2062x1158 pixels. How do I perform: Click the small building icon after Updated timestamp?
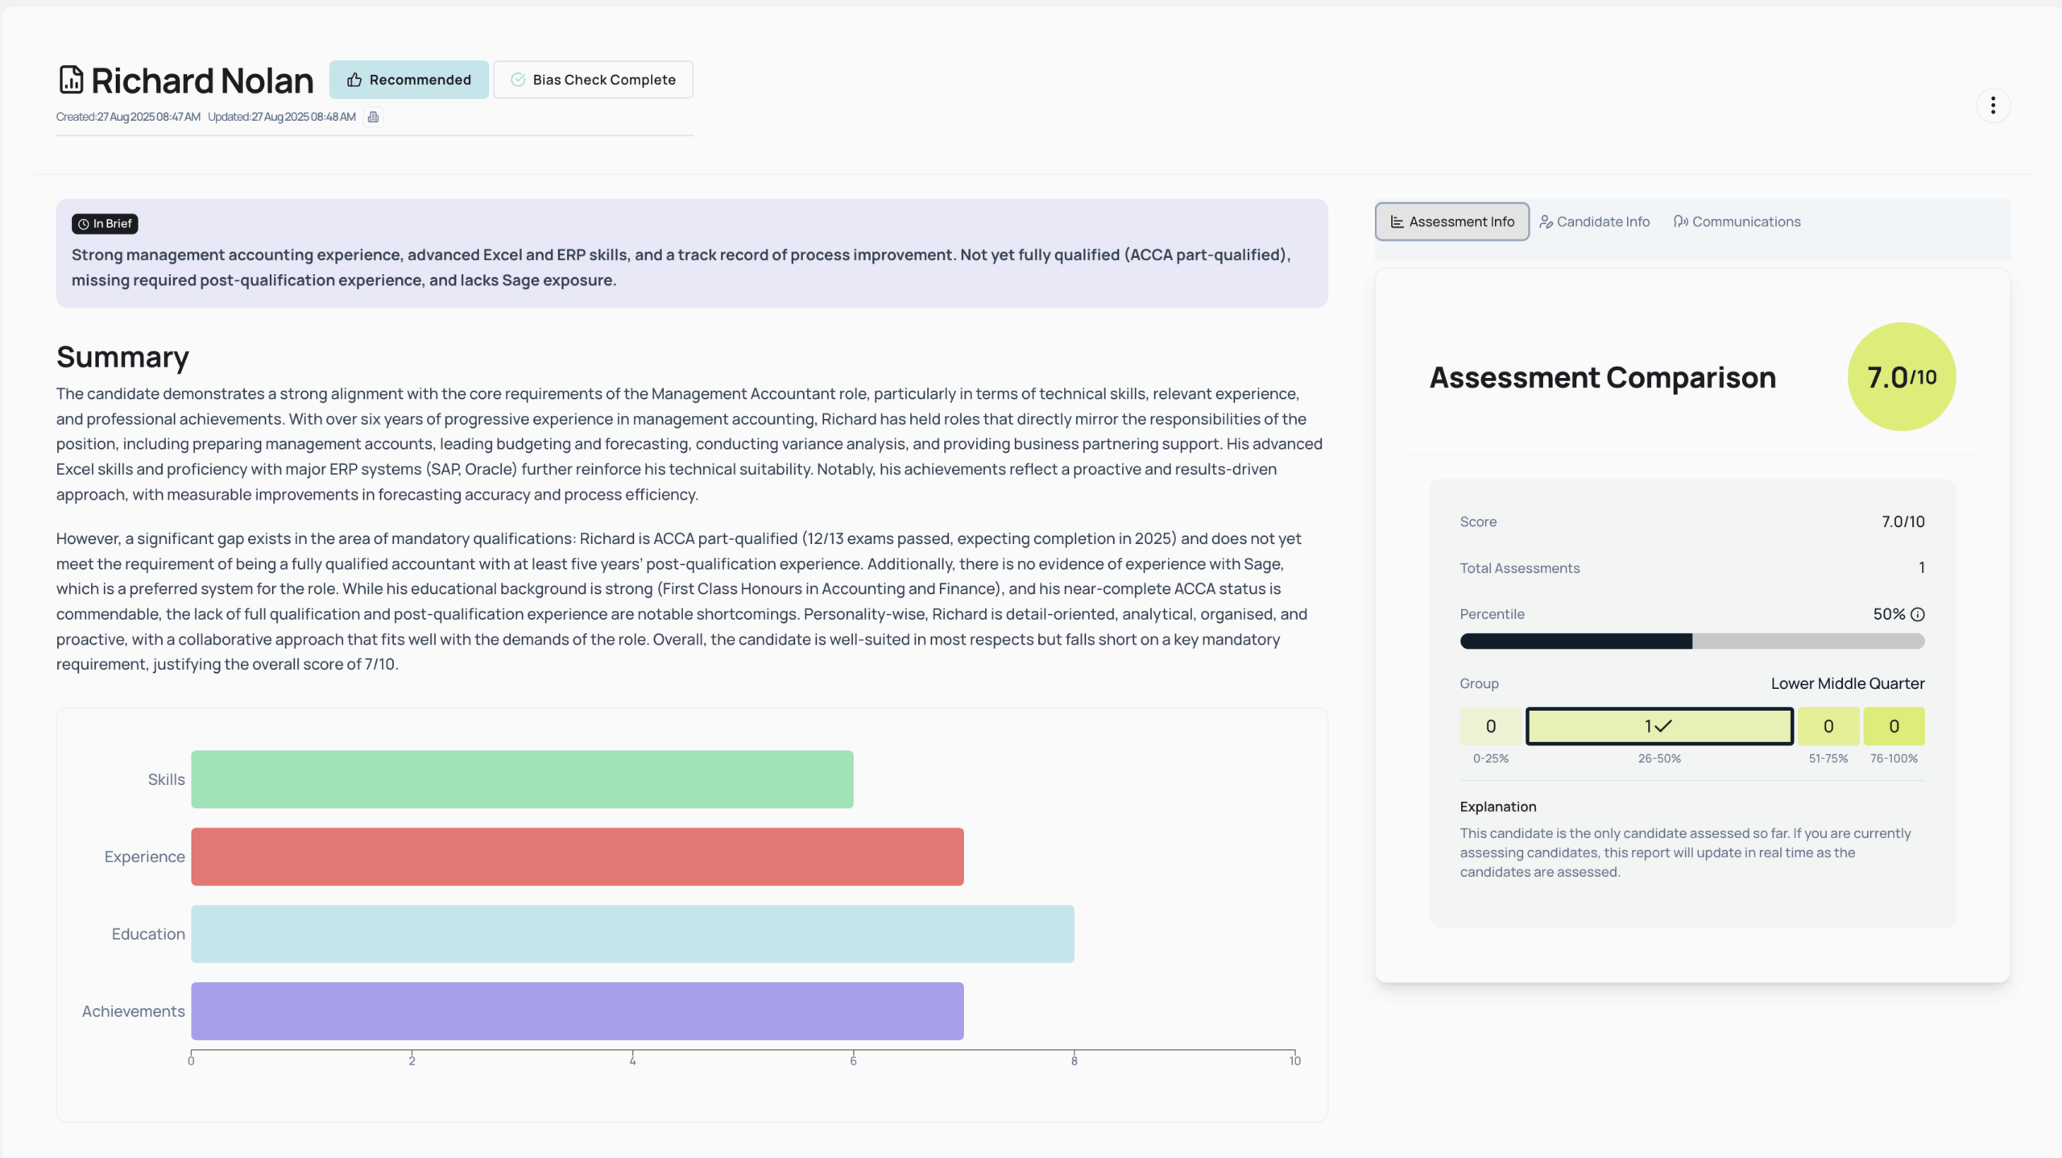point(373,117)
